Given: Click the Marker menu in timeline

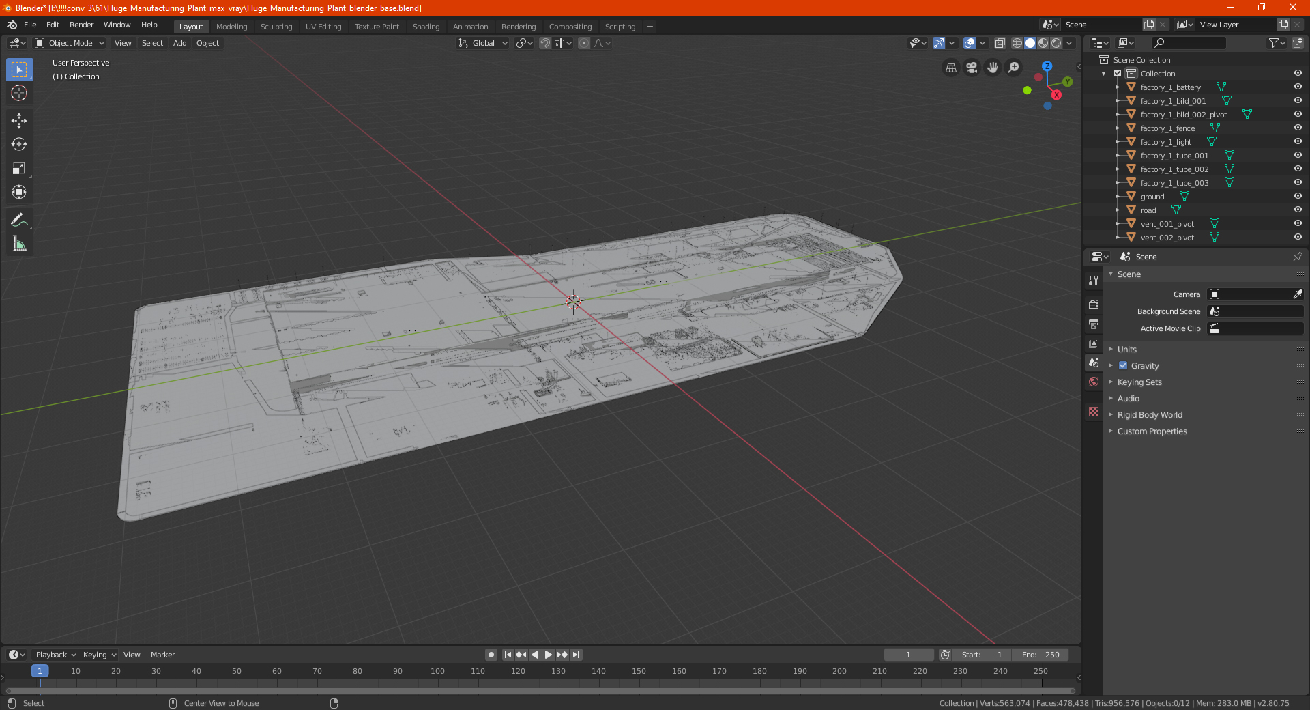Looking at the screenshot, I should (162, 655).
